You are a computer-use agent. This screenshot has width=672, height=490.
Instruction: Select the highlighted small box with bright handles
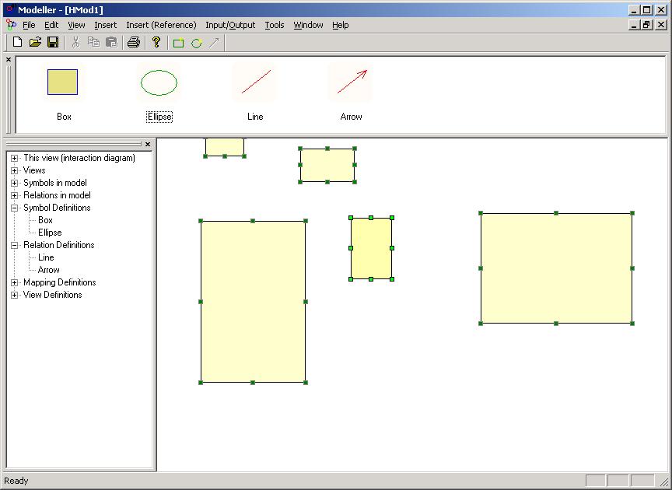click(371, 248)
